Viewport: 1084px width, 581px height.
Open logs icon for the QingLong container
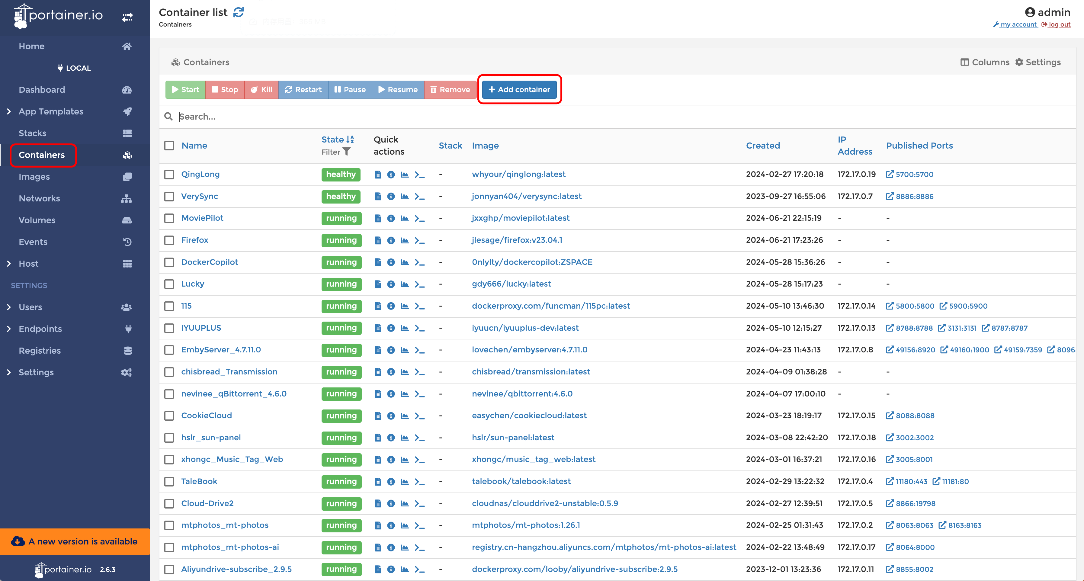coord(378,175)
